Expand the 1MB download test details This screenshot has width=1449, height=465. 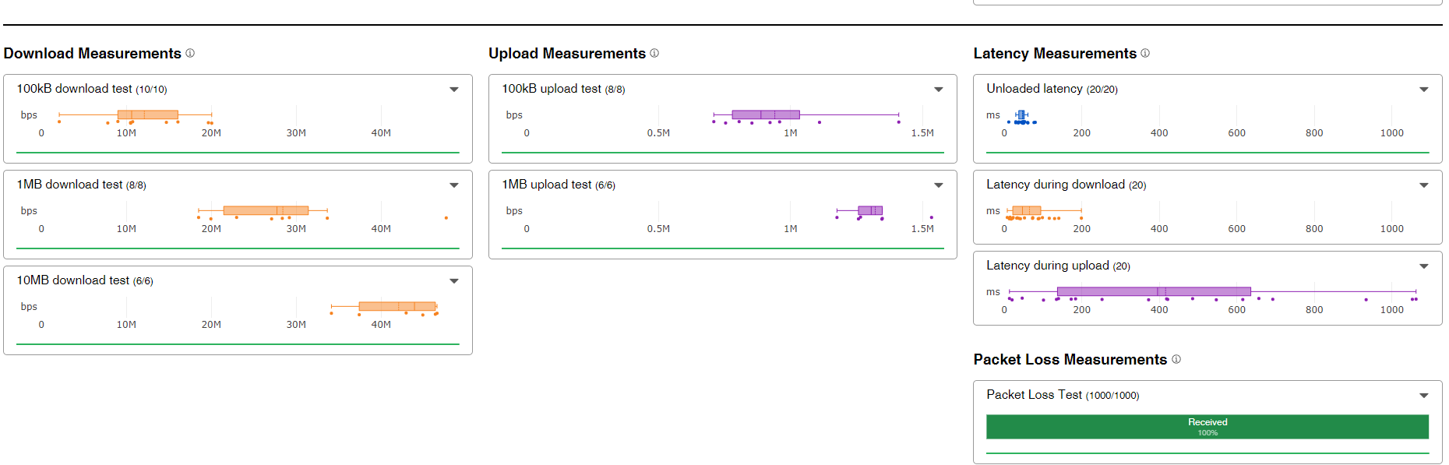454,185
